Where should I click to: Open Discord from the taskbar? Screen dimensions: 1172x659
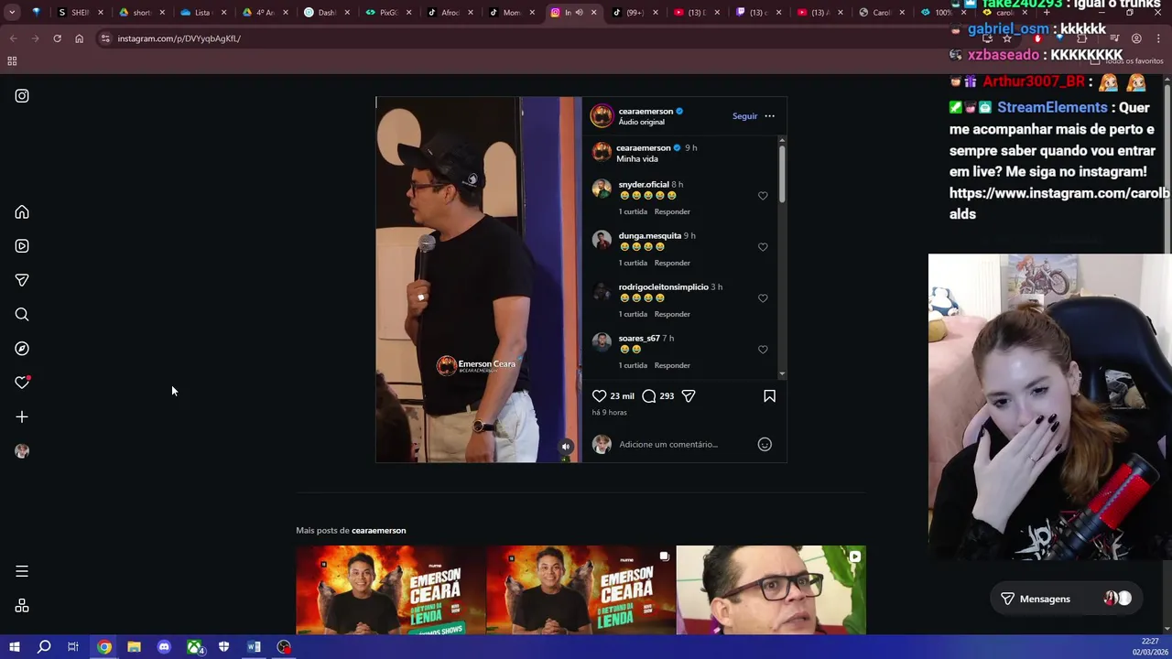[x=164, y=647]
